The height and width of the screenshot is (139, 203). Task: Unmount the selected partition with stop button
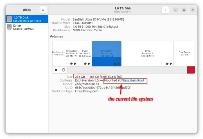pyautogui.click(x=56, y=70)
